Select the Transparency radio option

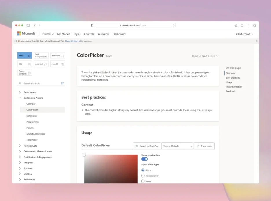pyautogui.click(x=143, y=176)
